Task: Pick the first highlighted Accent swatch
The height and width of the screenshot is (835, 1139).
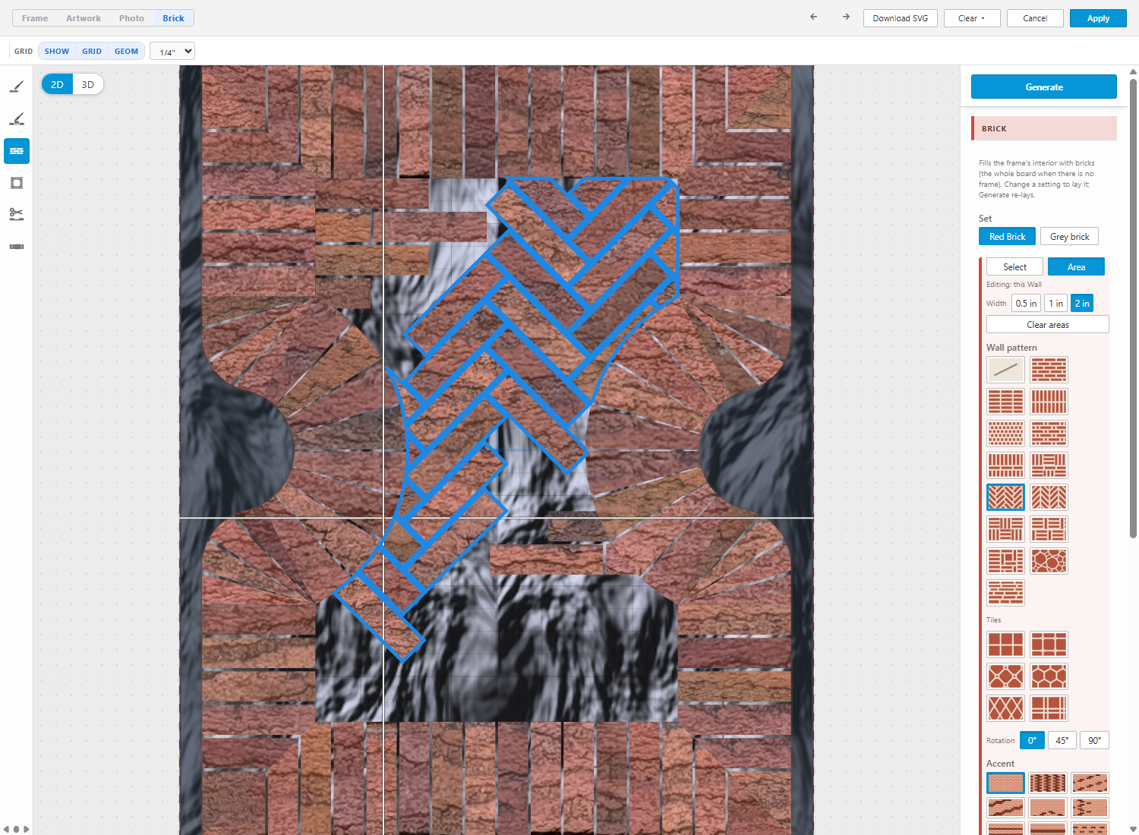Action: [x=1005, y=783]
